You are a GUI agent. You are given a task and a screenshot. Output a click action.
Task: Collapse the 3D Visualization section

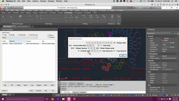point(176,54)
